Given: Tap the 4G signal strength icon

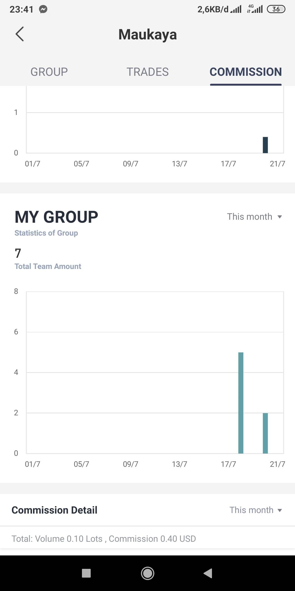Looking at the screenshot, I should pyautogui.click(x=255, y=9).
